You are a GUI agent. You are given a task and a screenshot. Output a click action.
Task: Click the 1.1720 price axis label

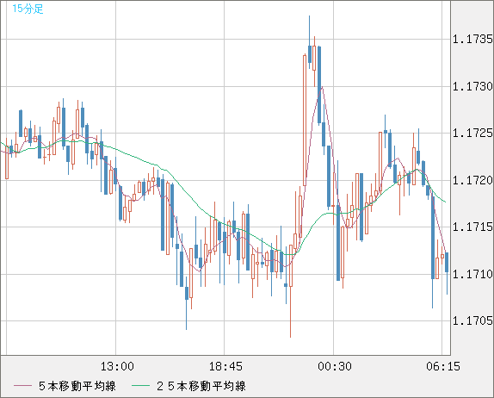click(x=472, y=180)
